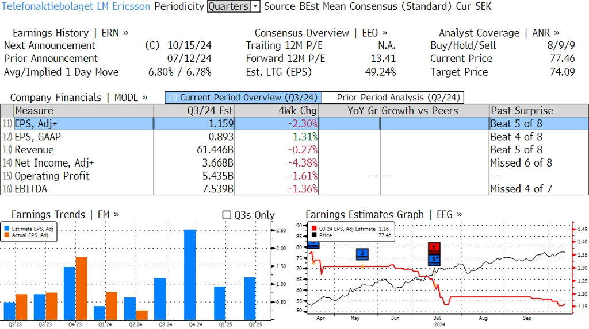Click the dropdown arrow beside Quarters
Image resolution: width=589 pixels, height=329 pixels.
255,6
